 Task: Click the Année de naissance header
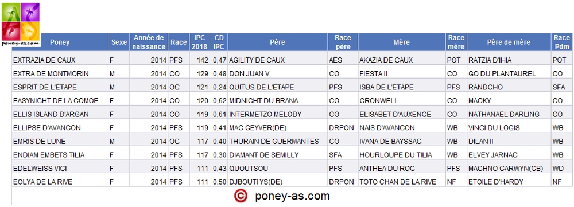tap(149, 42)
